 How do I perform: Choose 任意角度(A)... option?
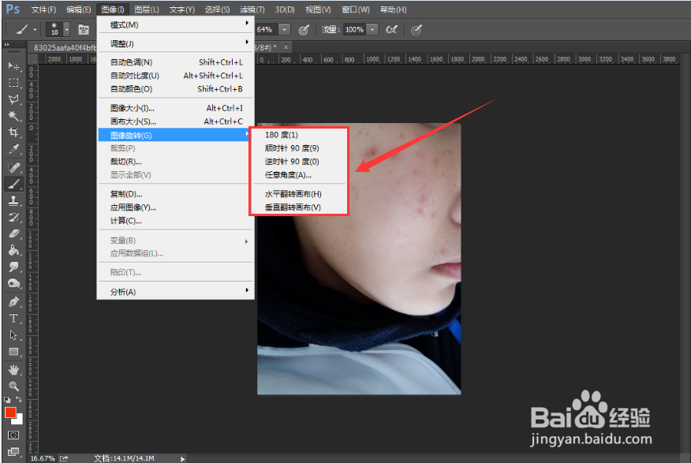(299, 175)
